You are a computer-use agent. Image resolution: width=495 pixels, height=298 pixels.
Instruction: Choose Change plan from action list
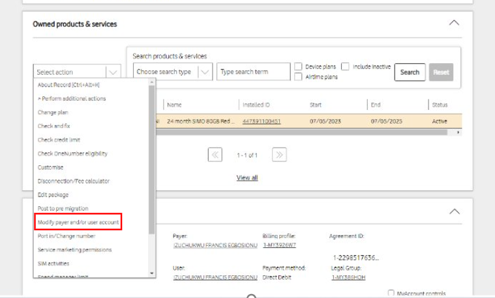[x=53, y=112]
